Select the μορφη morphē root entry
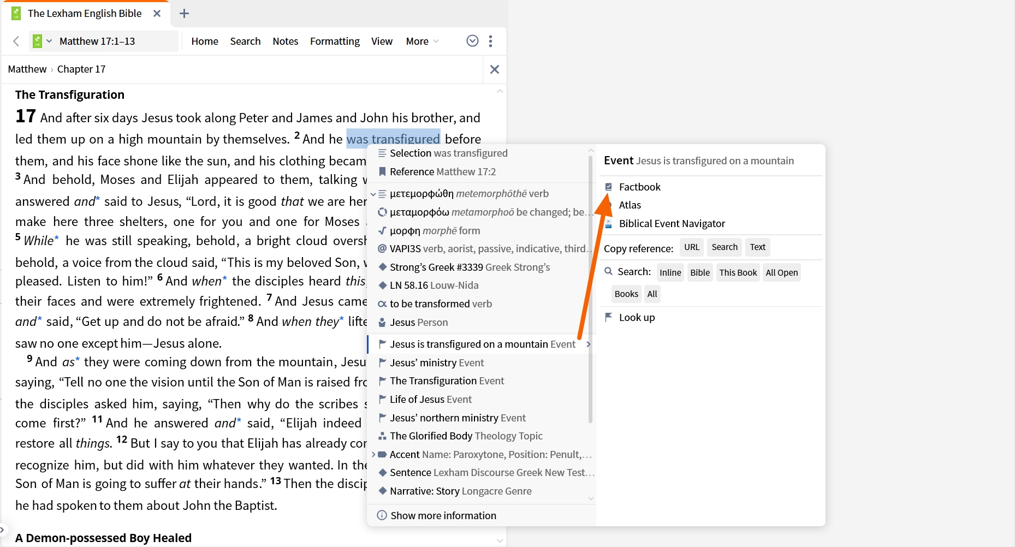 (480, 230)
